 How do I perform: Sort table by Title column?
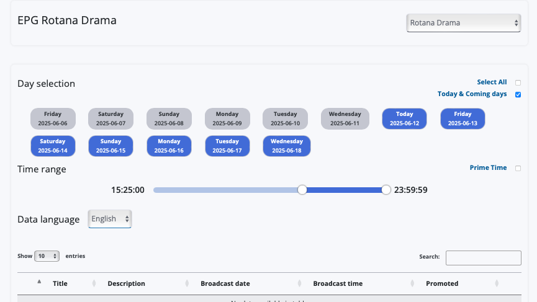tap(60, 283)
